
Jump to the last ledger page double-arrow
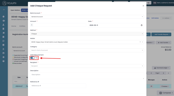168,73
